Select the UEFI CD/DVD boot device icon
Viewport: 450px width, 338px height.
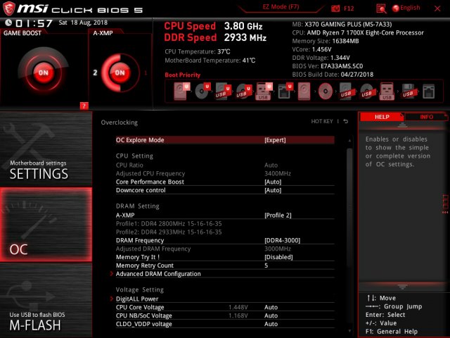pyautogui.click(x=202, y=92)
